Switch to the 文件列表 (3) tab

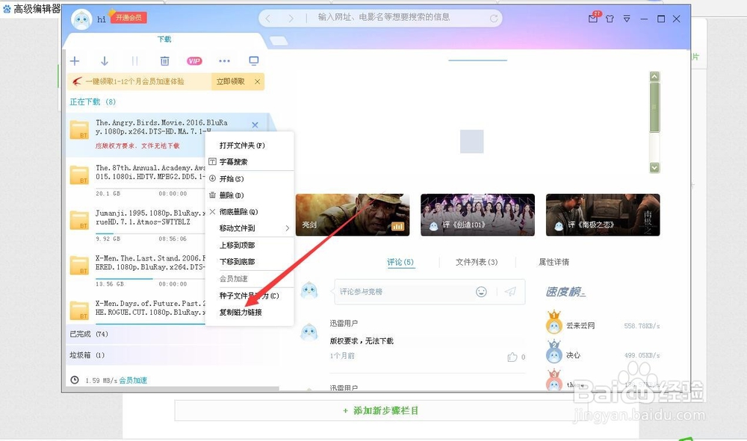tap(477, 262)
